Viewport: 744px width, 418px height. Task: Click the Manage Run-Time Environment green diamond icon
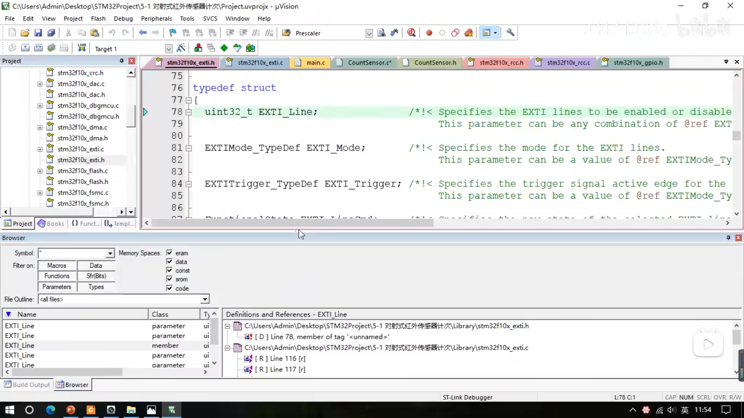tap(224, 48)
